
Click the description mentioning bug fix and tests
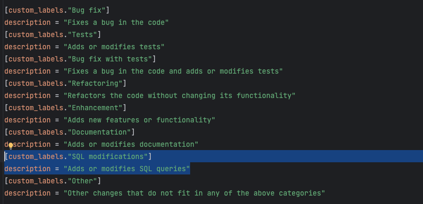173,71
